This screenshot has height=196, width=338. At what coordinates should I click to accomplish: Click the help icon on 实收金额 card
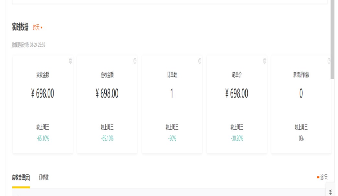[x=70, y=61]
